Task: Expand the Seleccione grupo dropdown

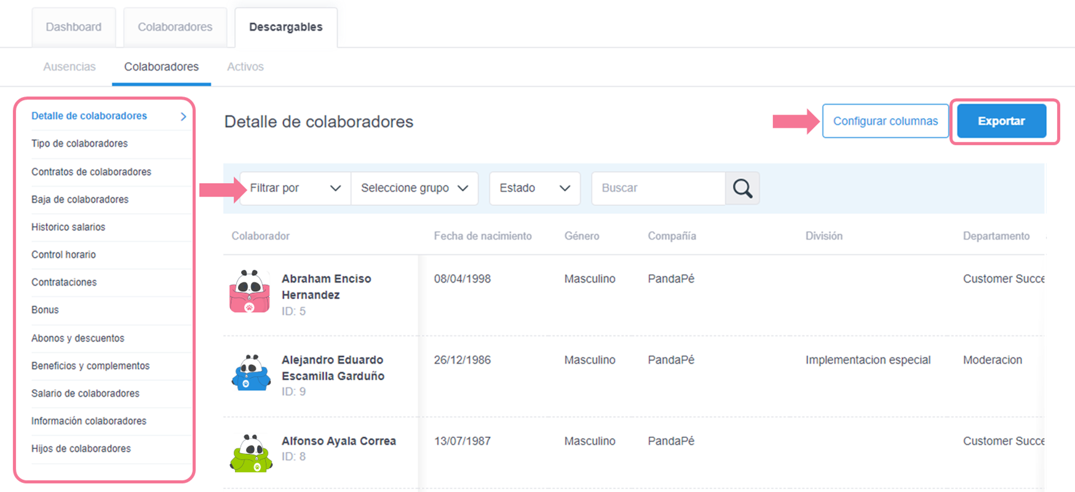Action: (x=414, y=188)
